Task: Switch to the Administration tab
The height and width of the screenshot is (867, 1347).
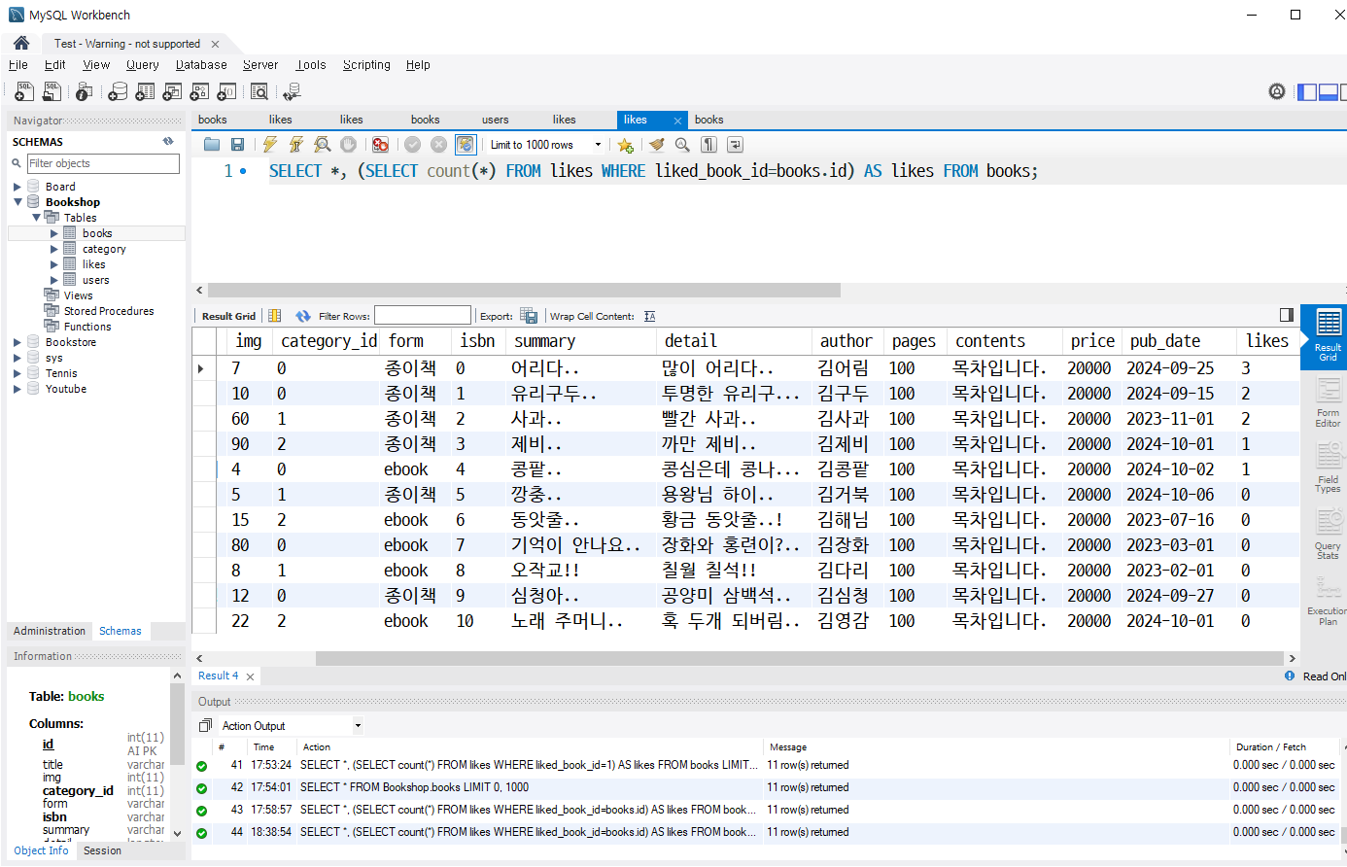Action: [x=50, y=631]
